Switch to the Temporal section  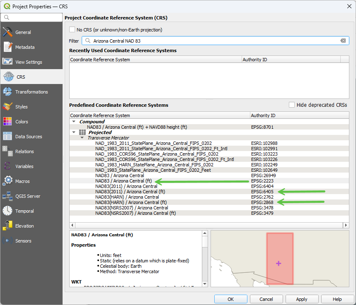[25, 211]
